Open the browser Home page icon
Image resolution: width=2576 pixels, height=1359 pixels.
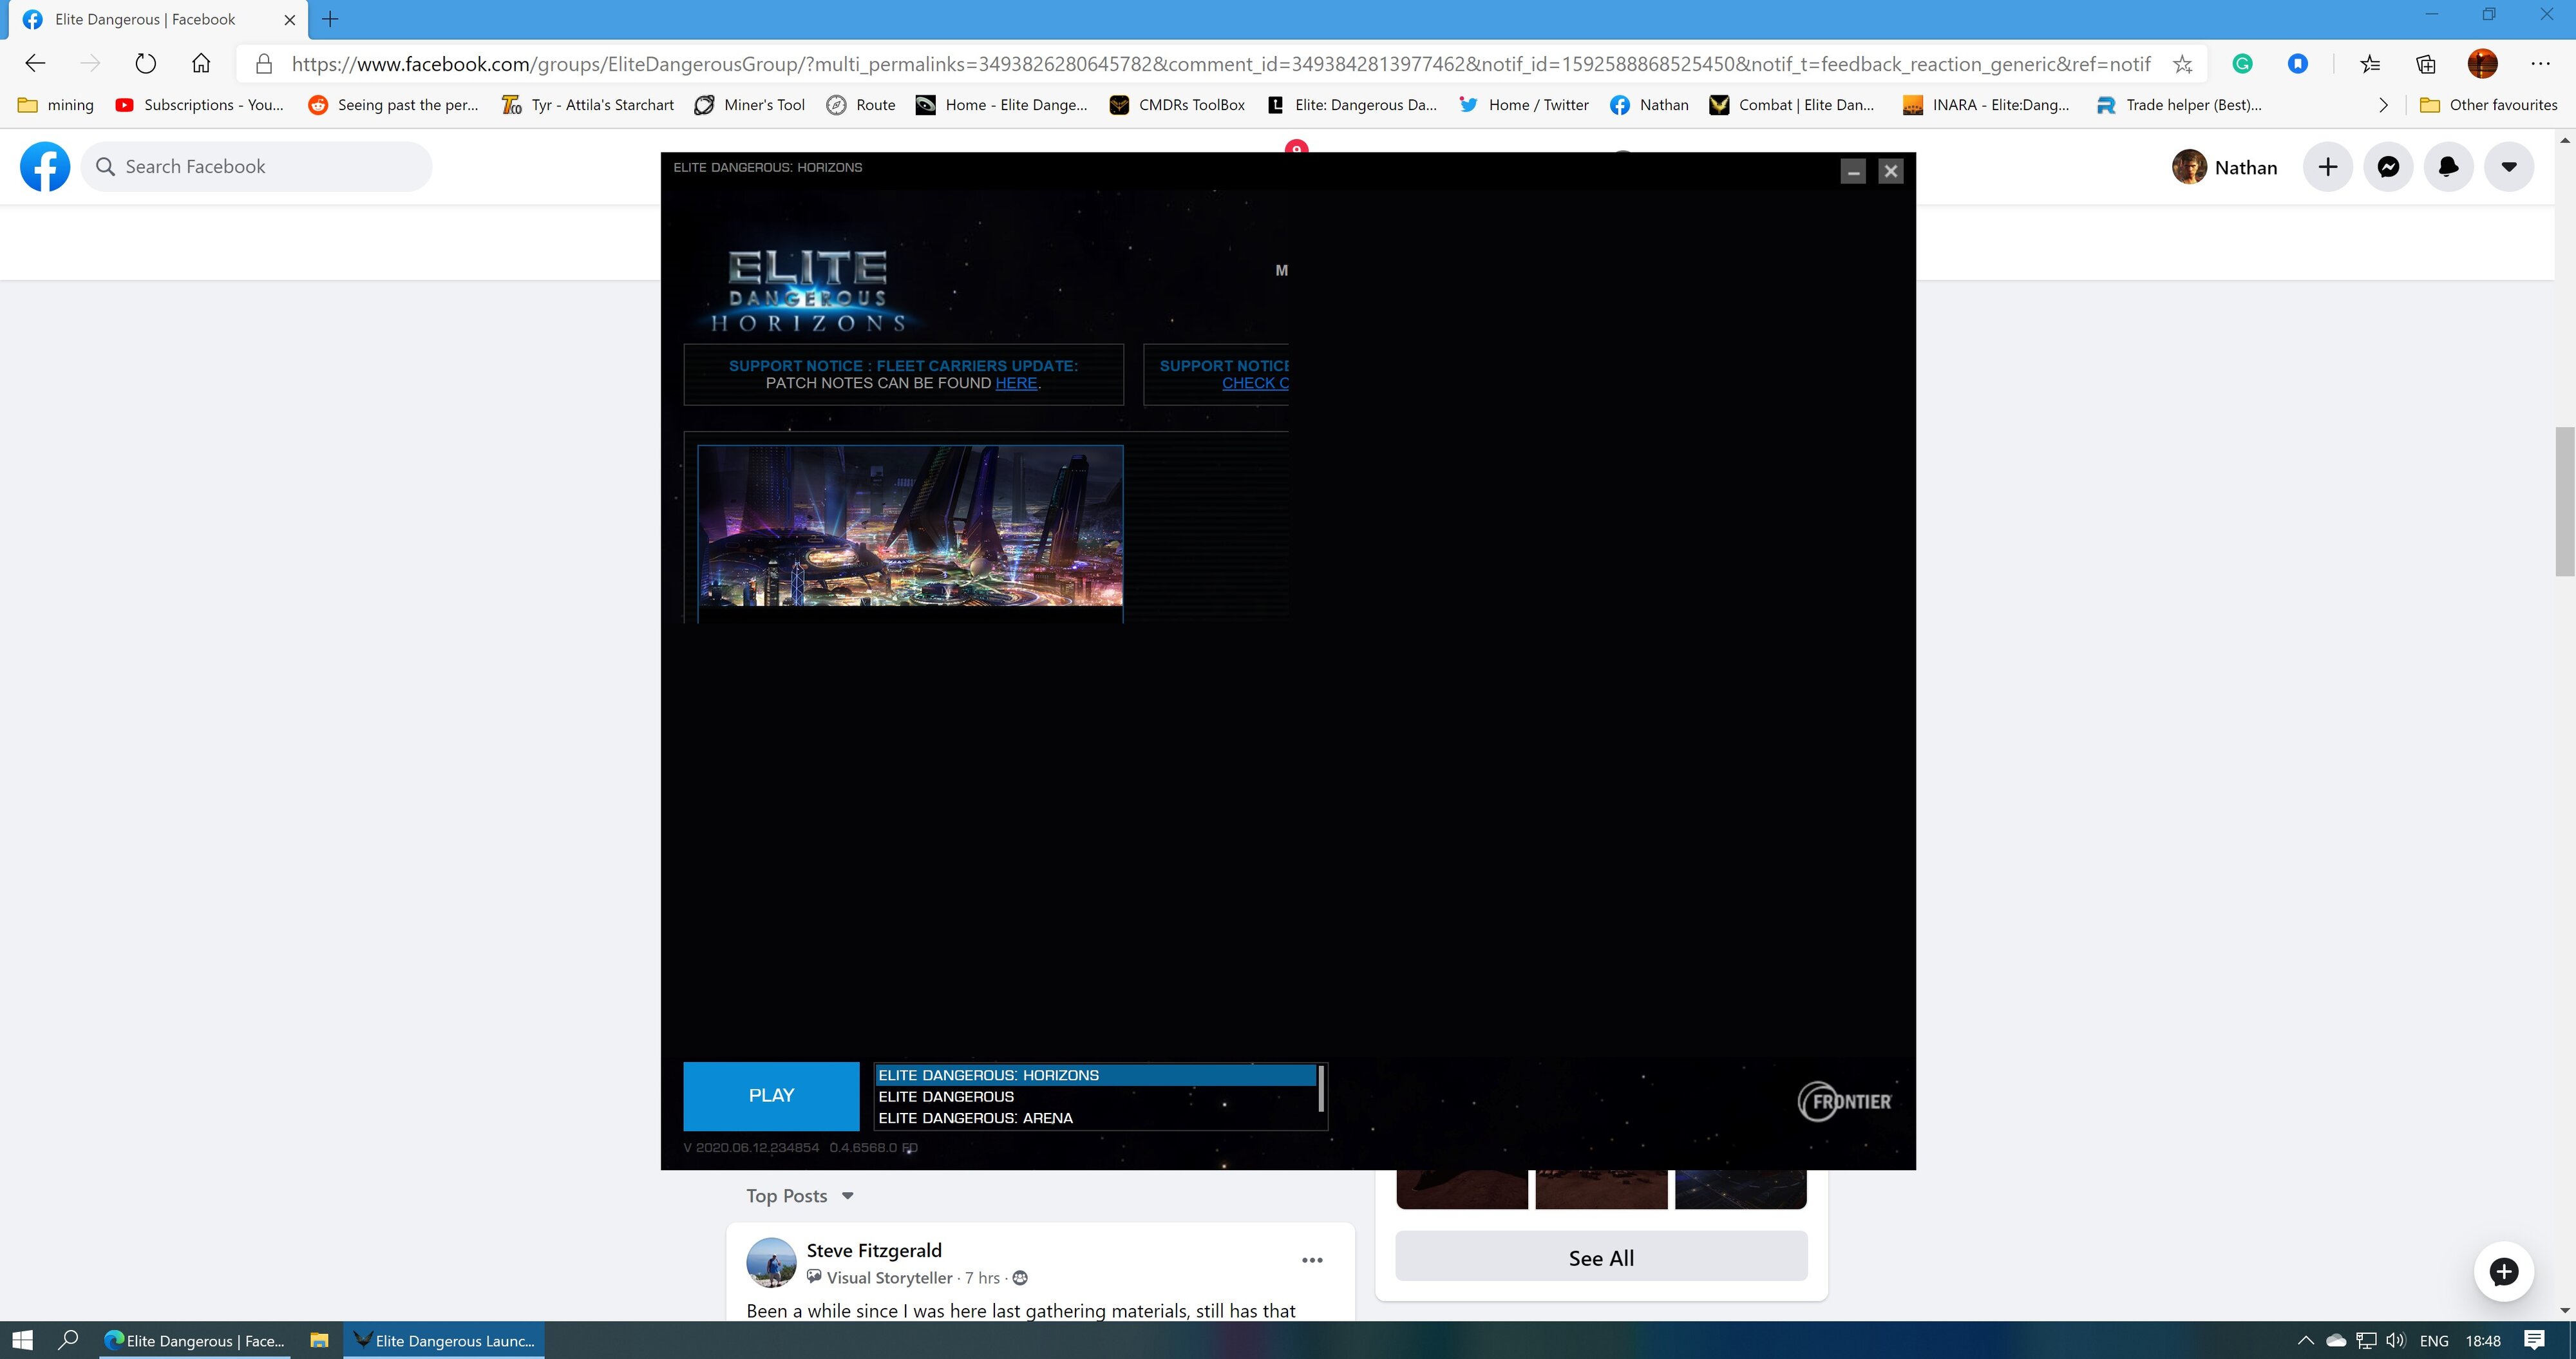pyautogui.click(x=201, y=64)
